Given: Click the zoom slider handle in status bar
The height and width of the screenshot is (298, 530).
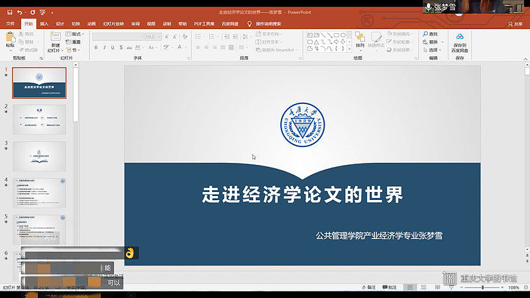Looking at the screenshot, I should tap(483, 287).
